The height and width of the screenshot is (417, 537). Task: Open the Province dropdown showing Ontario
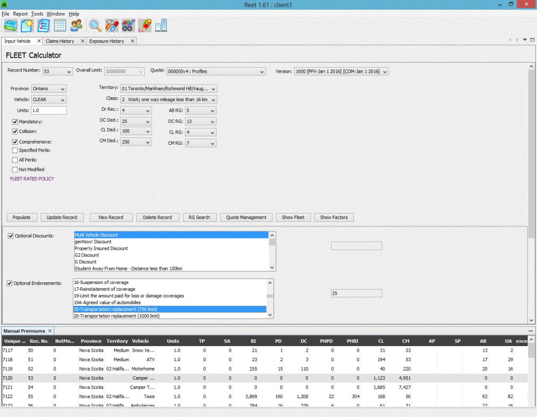(x=49, y=88)
